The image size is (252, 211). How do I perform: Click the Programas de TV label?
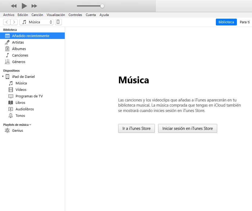click(x=29, y=96)
